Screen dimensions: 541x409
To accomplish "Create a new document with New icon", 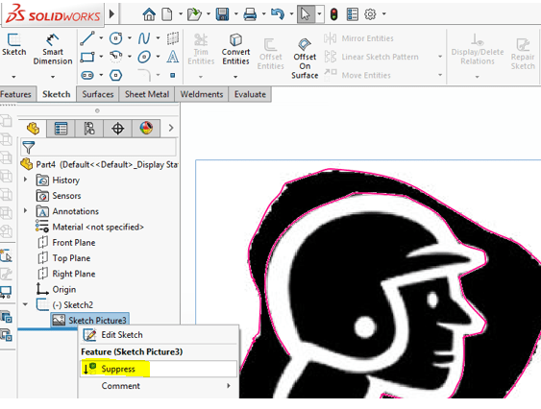I will pos(167,14).
